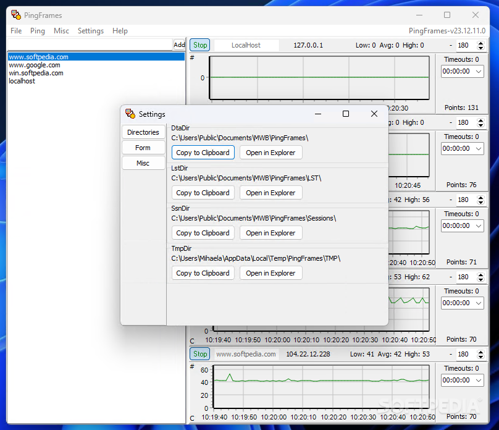Screen dimensions: 499x430
Task: Stop the LocalHost ping frame
Action: (200, 45)
